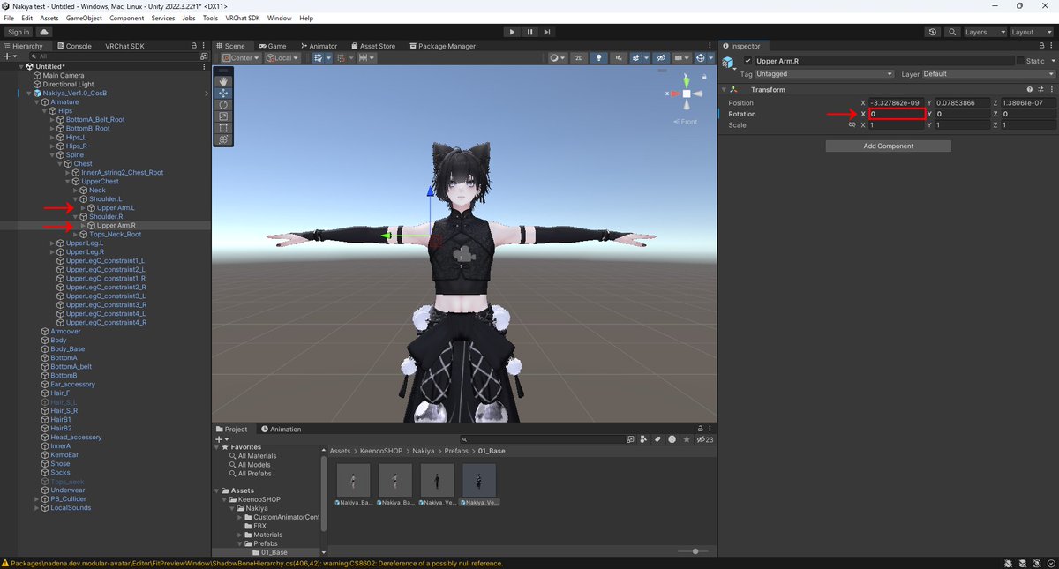
Task: Open the VRChat SDK menu
Action: (243, 18)
